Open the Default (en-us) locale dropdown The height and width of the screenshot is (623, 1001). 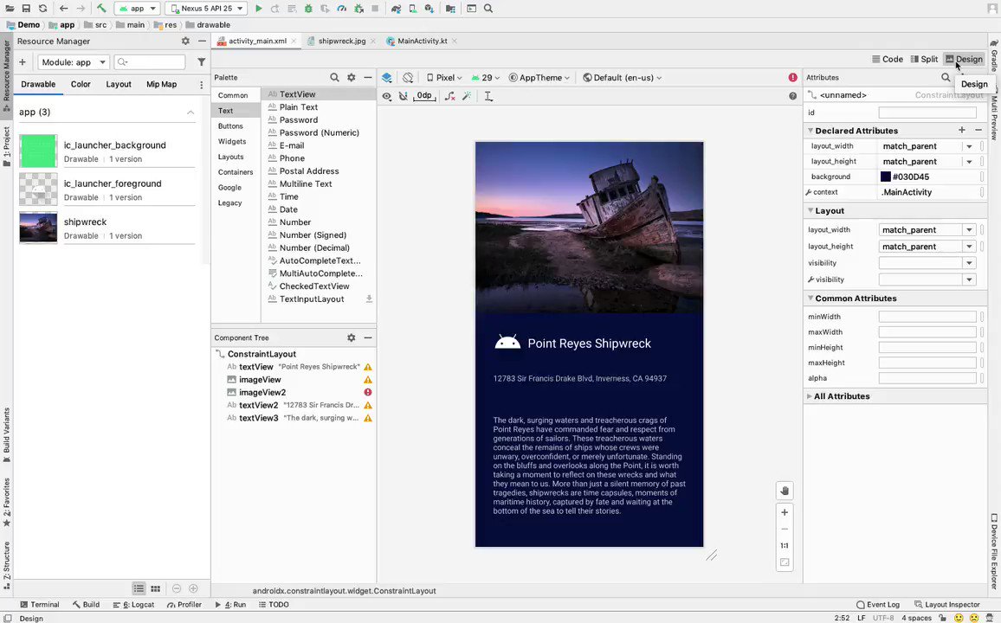623,77
